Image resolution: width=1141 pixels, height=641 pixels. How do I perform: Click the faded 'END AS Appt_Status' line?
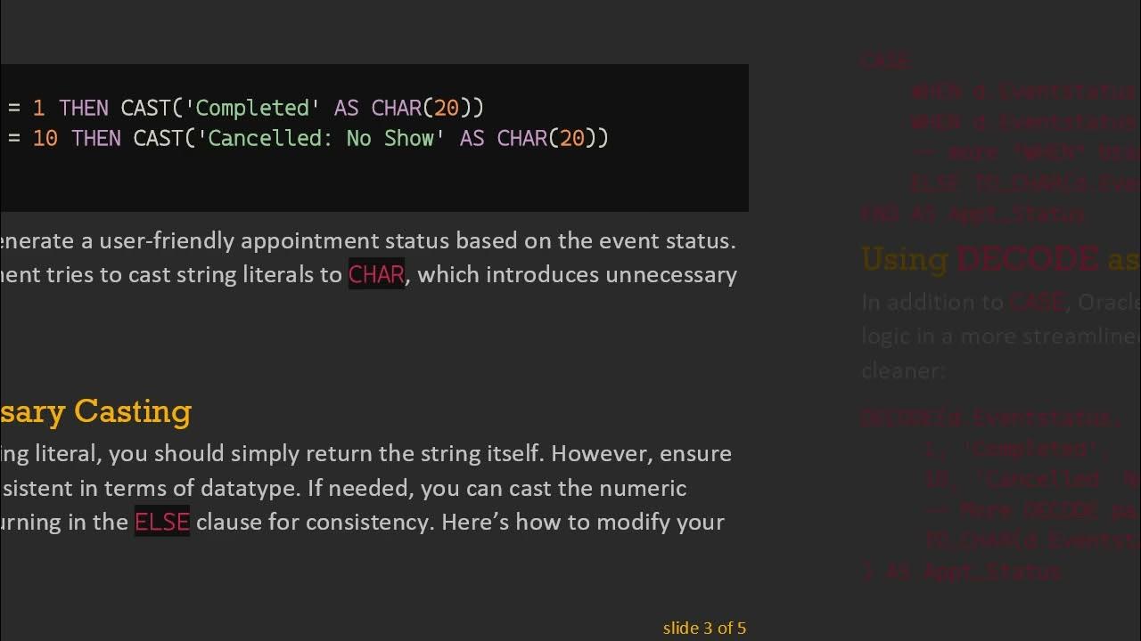click(x=972, y=214)
